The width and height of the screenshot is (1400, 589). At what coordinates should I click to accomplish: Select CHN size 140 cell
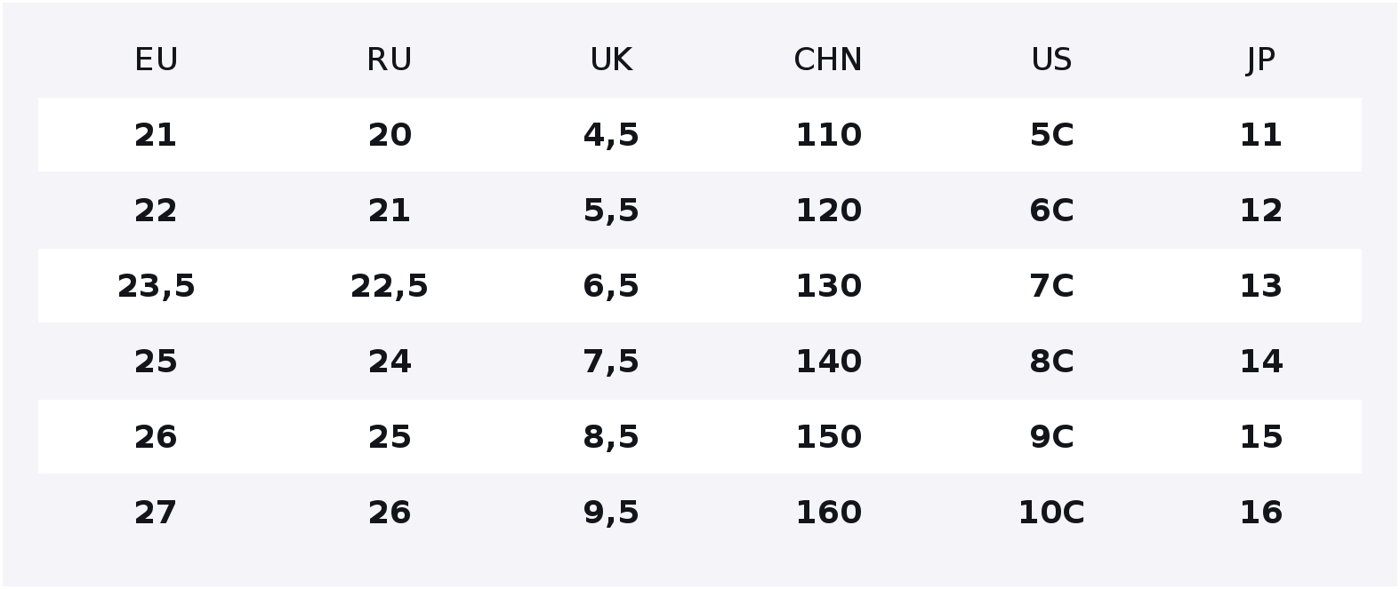828,362
